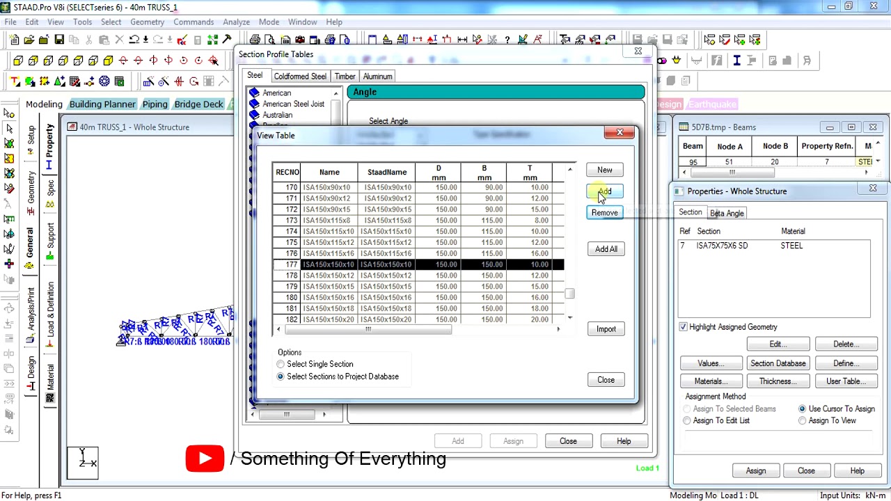Open the Bridge Deck mode tab

click(x=198, y=104)
